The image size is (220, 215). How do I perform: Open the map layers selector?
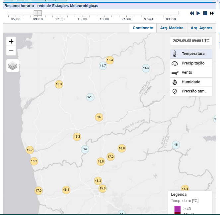[13, 65]
